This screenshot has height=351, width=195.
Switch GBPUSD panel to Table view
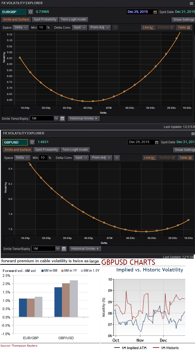(x=186, y=158)
